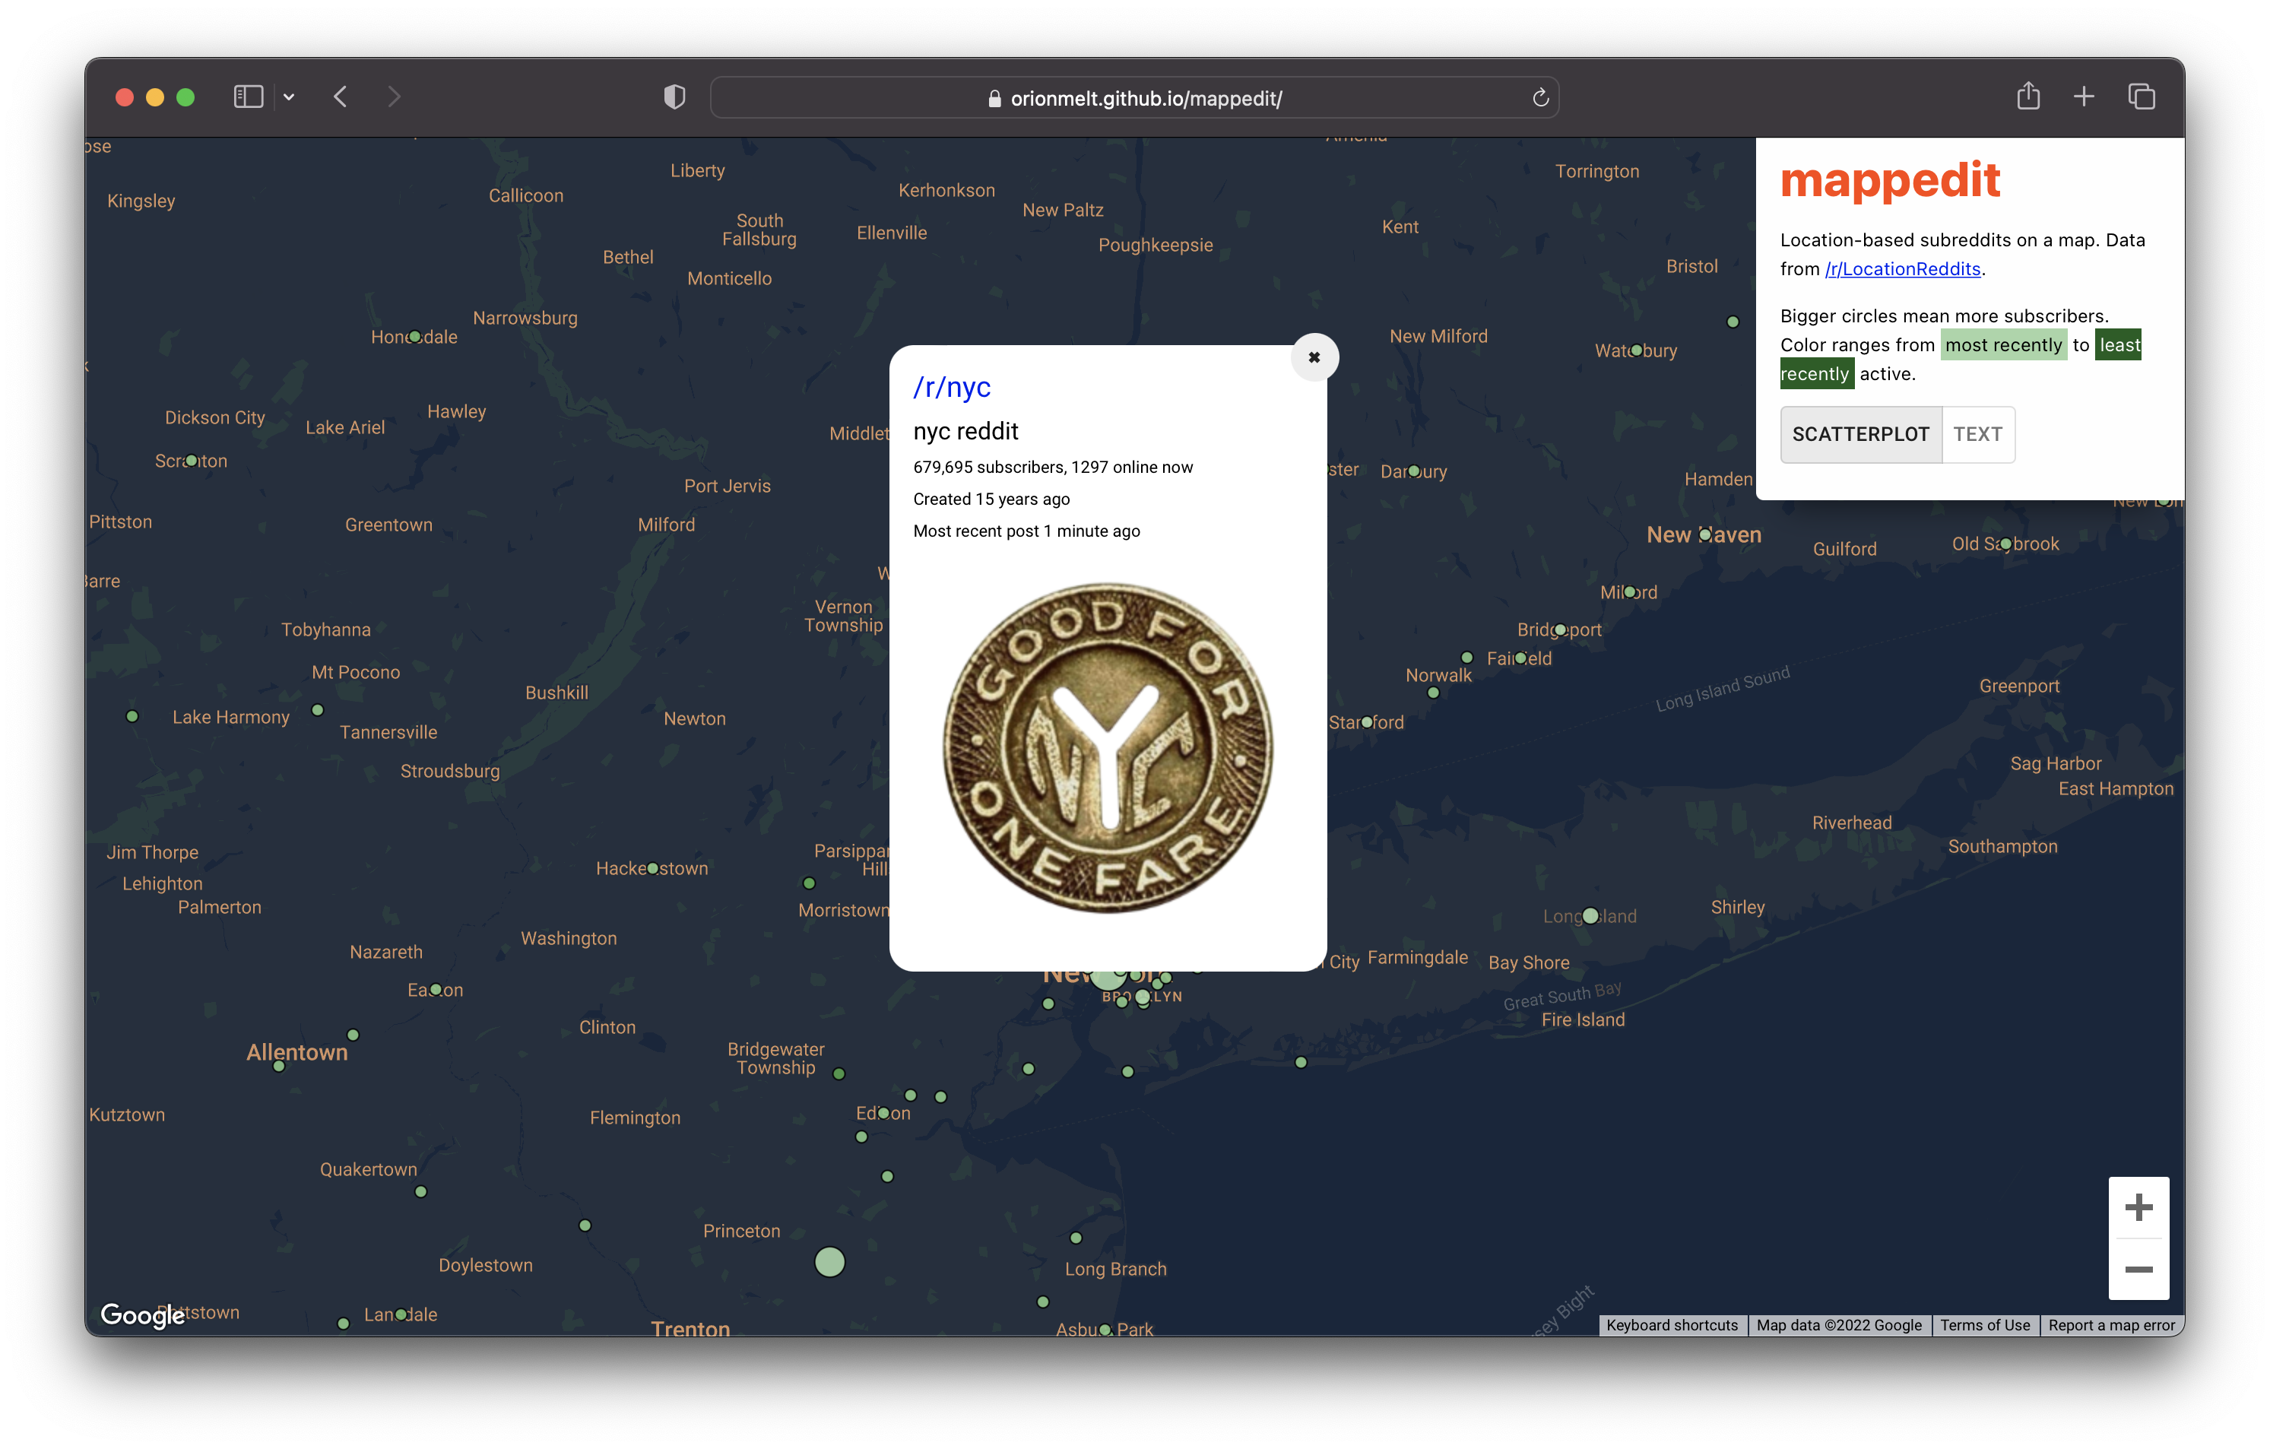Go back with the back arrow
2270x1449 pixels.
pos(341,97)
